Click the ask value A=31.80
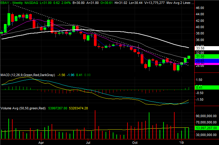This screenshot has height=145, width=219. [92, 3]
